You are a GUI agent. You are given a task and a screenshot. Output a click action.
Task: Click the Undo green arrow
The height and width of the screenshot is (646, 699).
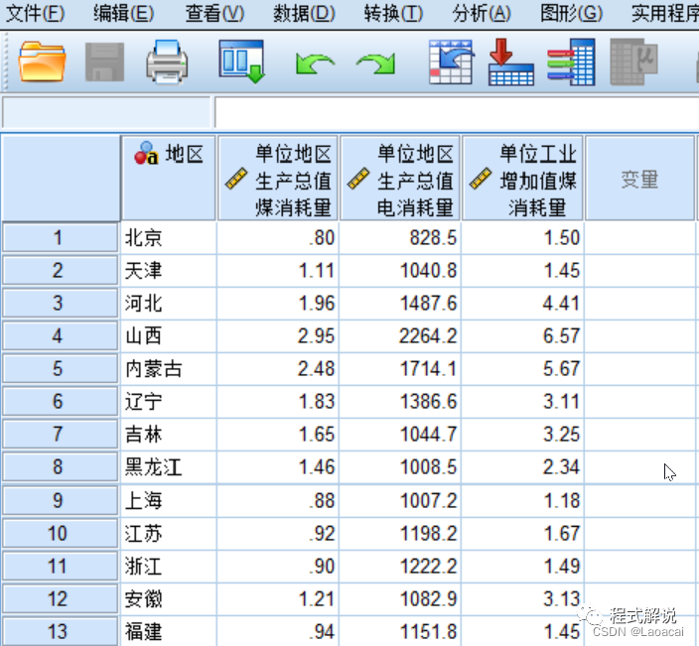(x=315, y=64)
